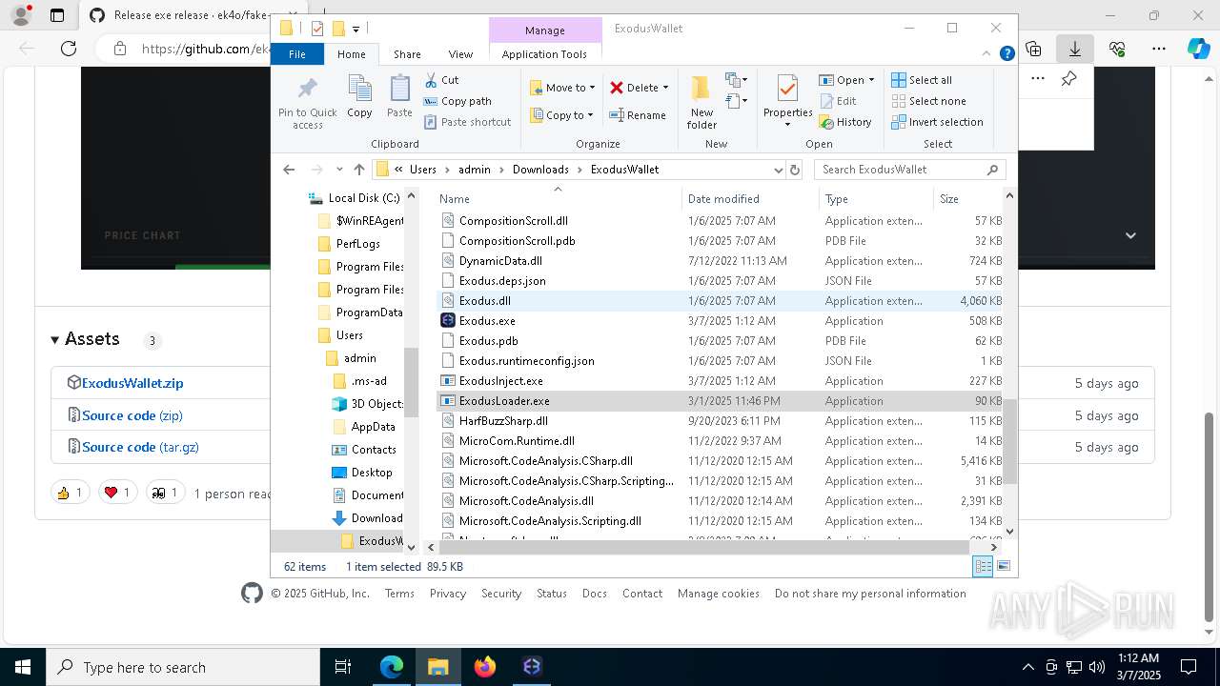Open Windows Start menu
This screenshot has height=686, width=1220.
[23, 667]
